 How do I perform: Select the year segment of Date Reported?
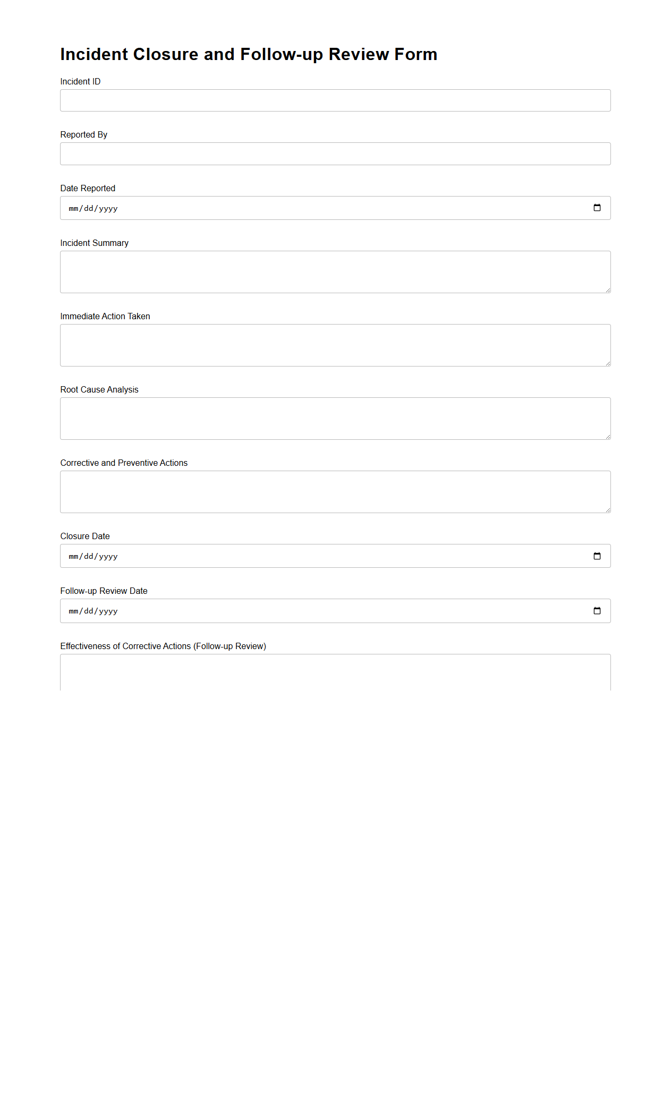[x=108, y=208]
